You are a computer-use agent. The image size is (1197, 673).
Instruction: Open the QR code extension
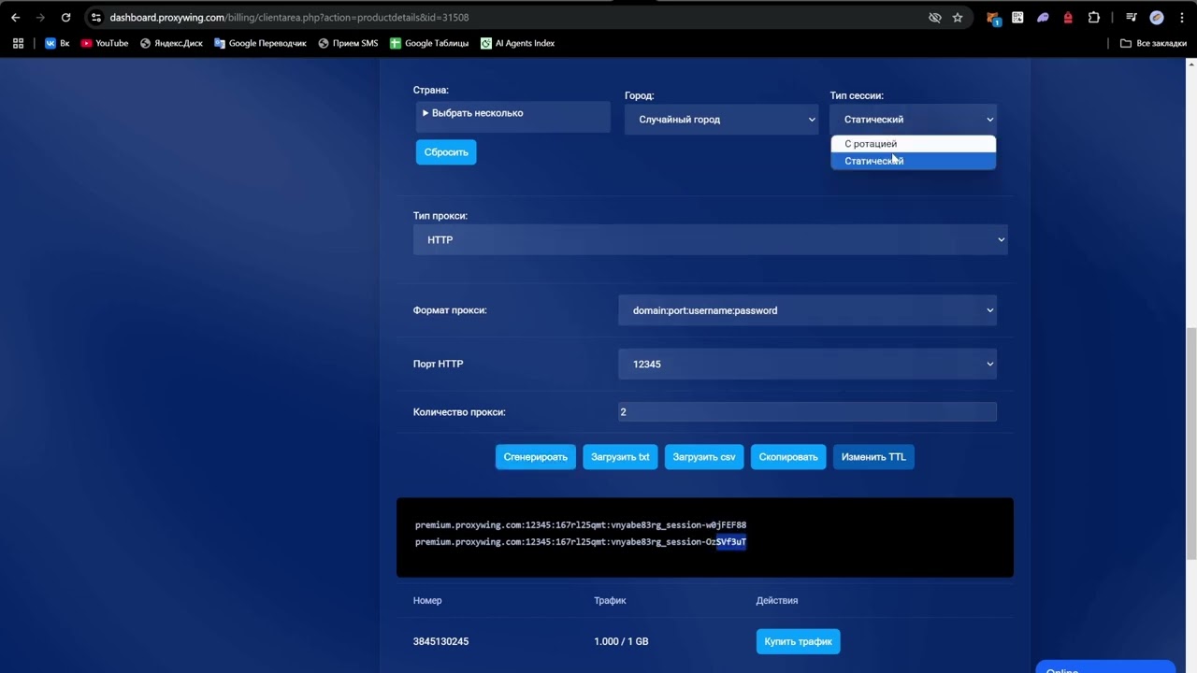tap(1017, 18)
